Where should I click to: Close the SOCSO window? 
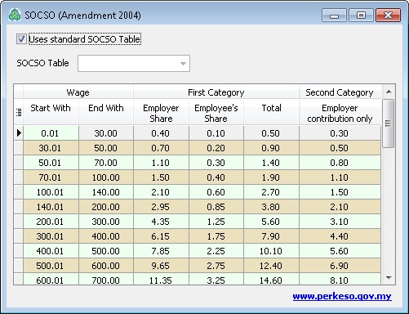[x=388, y=16]
